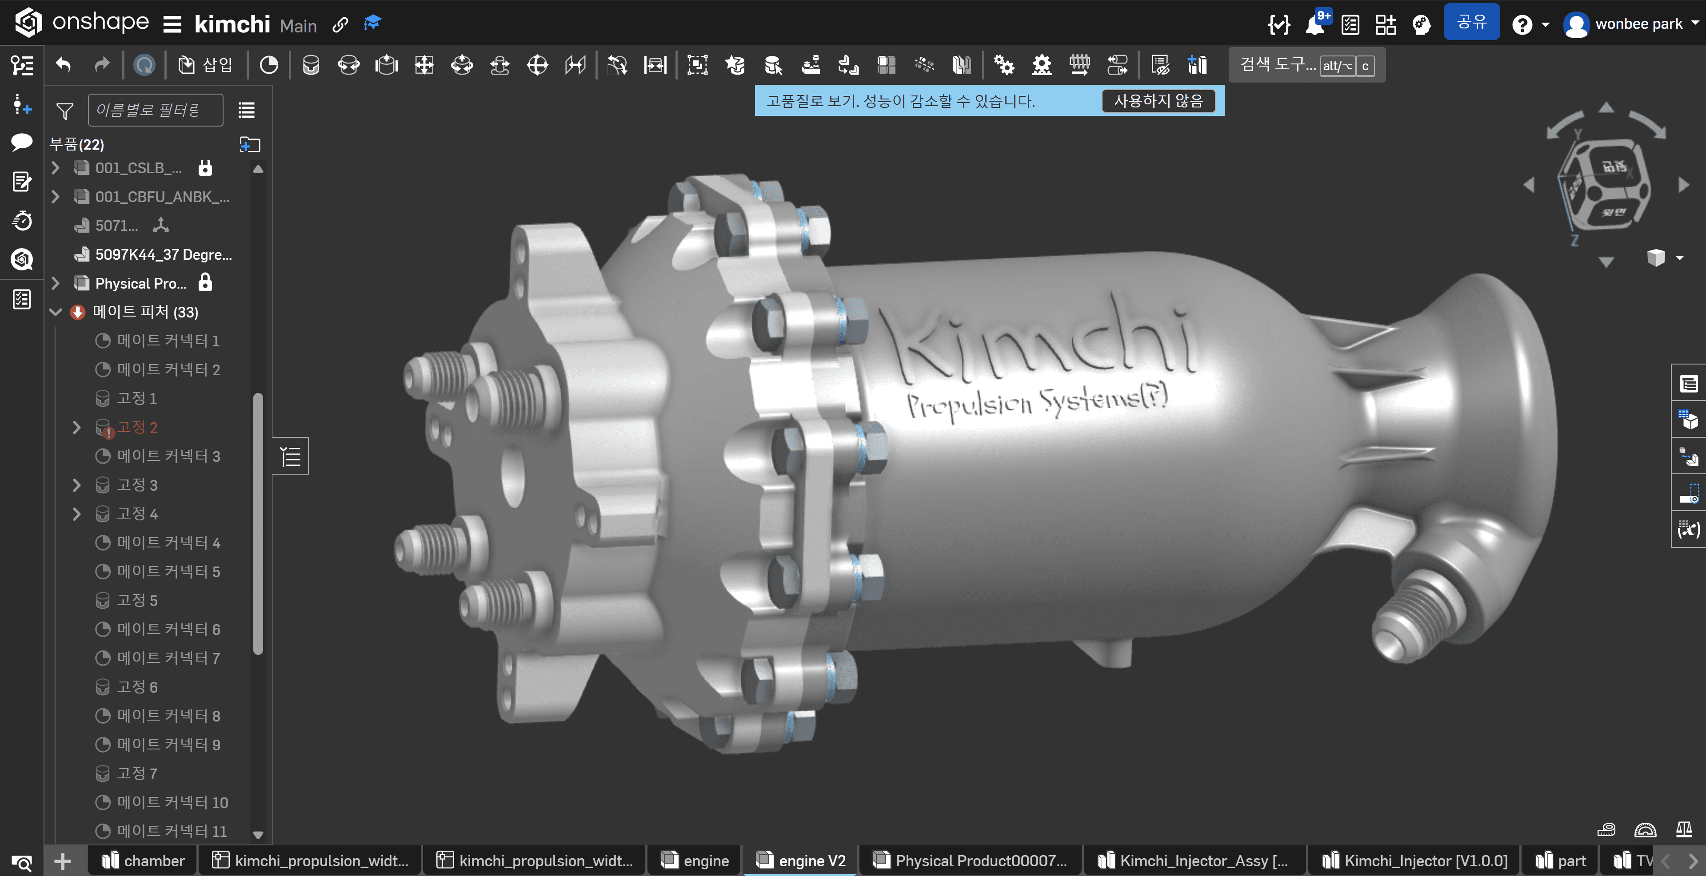Click the filter funnel icon
This screenshot has height=876, width=1706.
[x=64, y=111]
